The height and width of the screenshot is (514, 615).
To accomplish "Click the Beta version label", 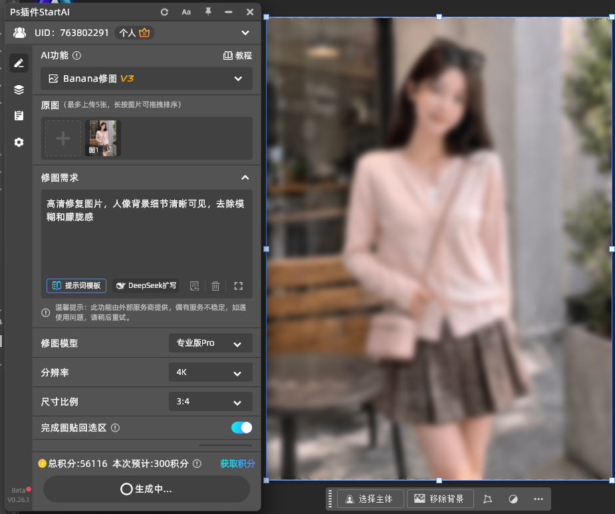I will [19, 491].
